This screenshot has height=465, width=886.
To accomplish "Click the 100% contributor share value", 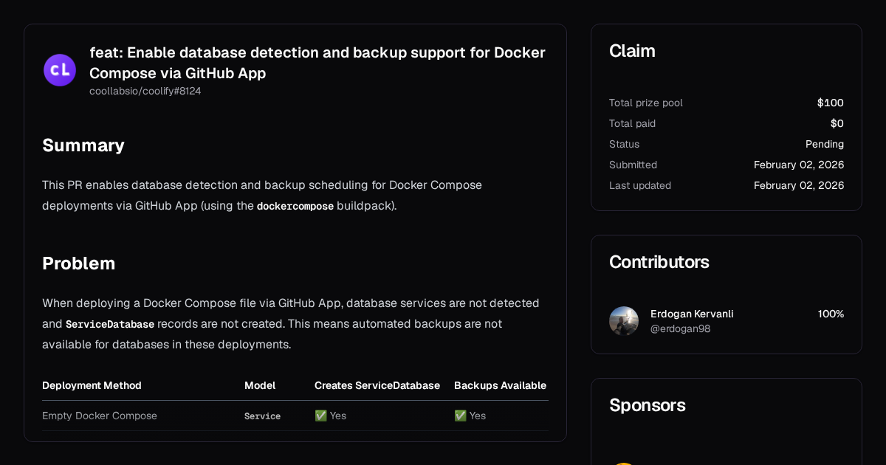I will (831, 314).
